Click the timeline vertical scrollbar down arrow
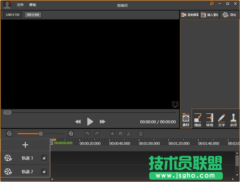This screenshot has width=240, height=182. (237, 175)
